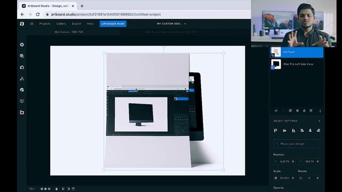Select the A4 Paper layer
Image resolution: width=342 pixels, height=192 pixels.
point(297,52)
